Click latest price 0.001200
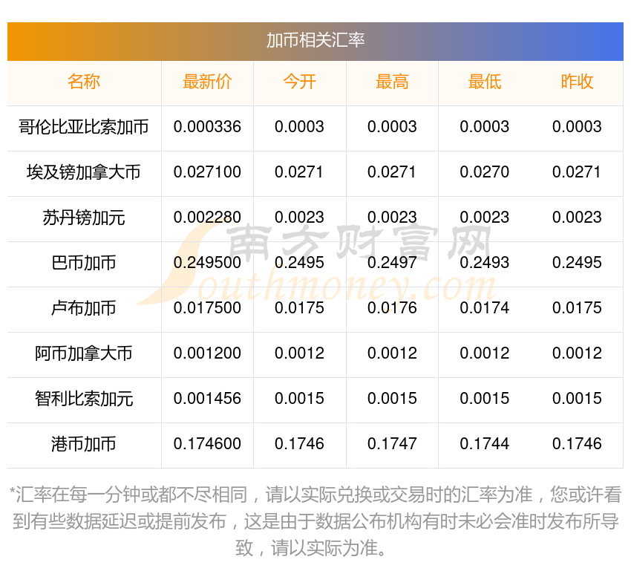 (207, 353)
